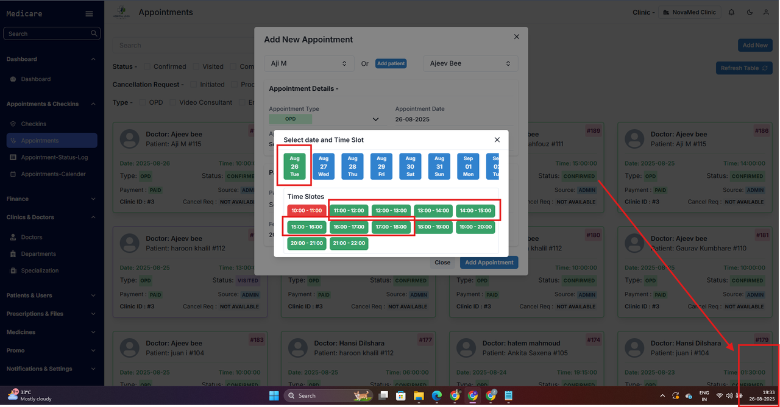Click the Appointment Date field showing 26-08-2025

[454, 119]
